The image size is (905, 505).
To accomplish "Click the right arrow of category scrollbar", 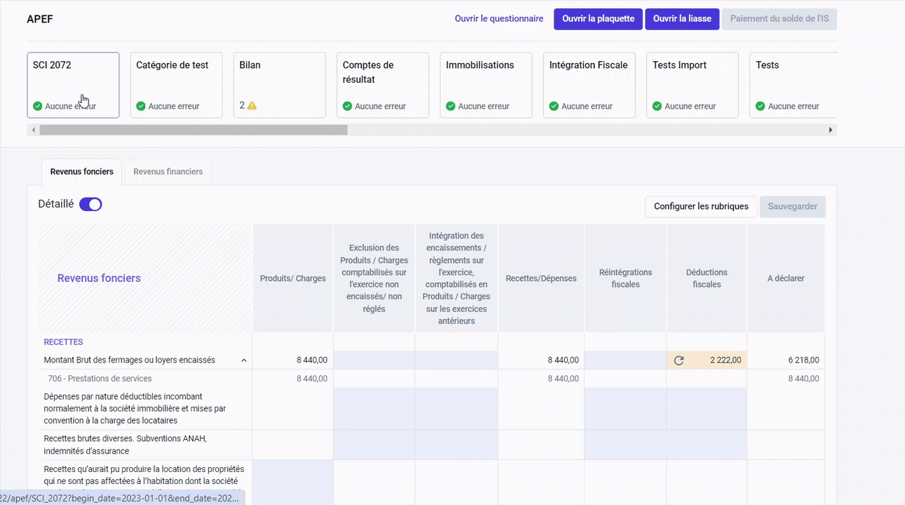I will pyautogui.click(x=831, y=130).
